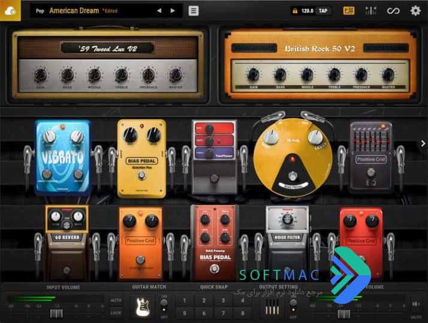Select the British Rock 50 V2 amp nameplate

coord(320,48)
